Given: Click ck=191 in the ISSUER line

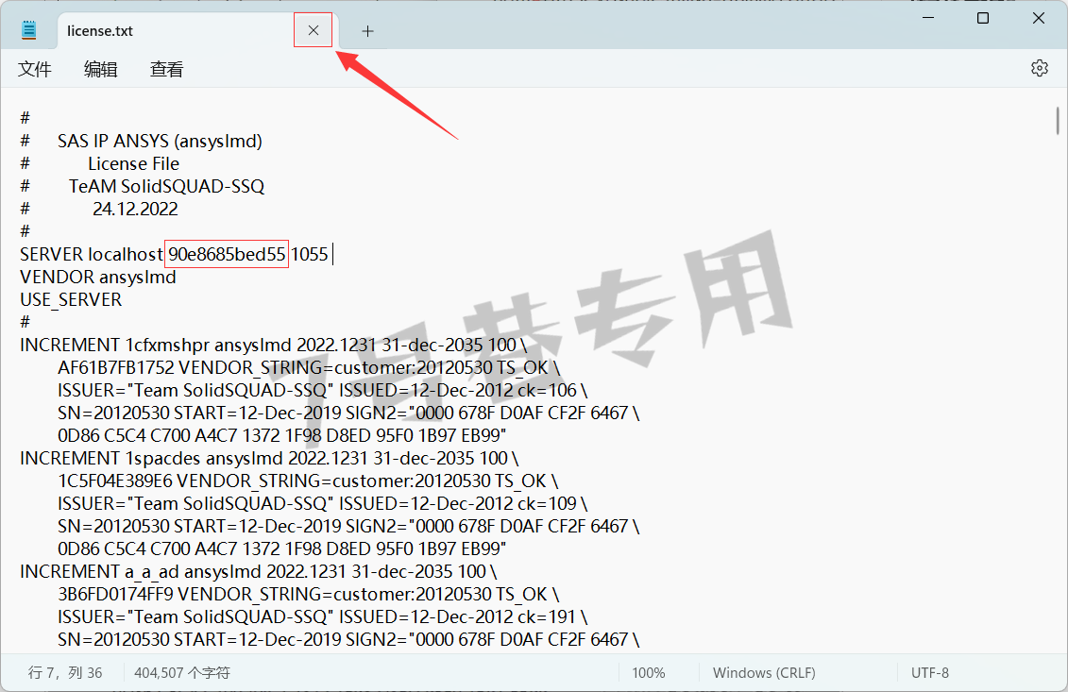Looking at the screenshot, I should (x=547, y=616).
